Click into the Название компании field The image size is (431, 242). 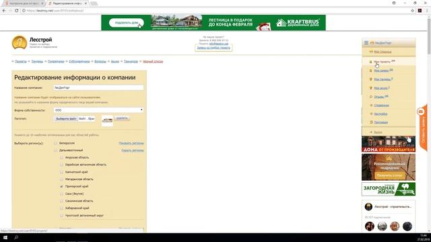(98, 88)
